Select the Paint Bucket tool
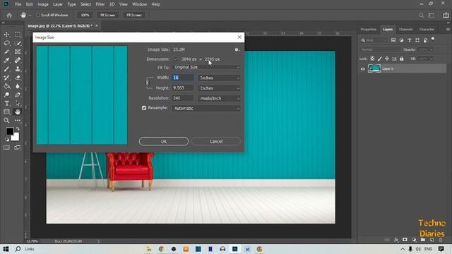 pyautogui.click(x=6, y=86)
